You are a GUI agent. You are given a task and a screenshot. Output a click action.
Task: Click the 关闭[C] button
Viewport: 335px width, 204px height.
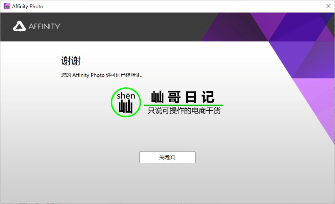pyautogui.click(x=167, y=157)
